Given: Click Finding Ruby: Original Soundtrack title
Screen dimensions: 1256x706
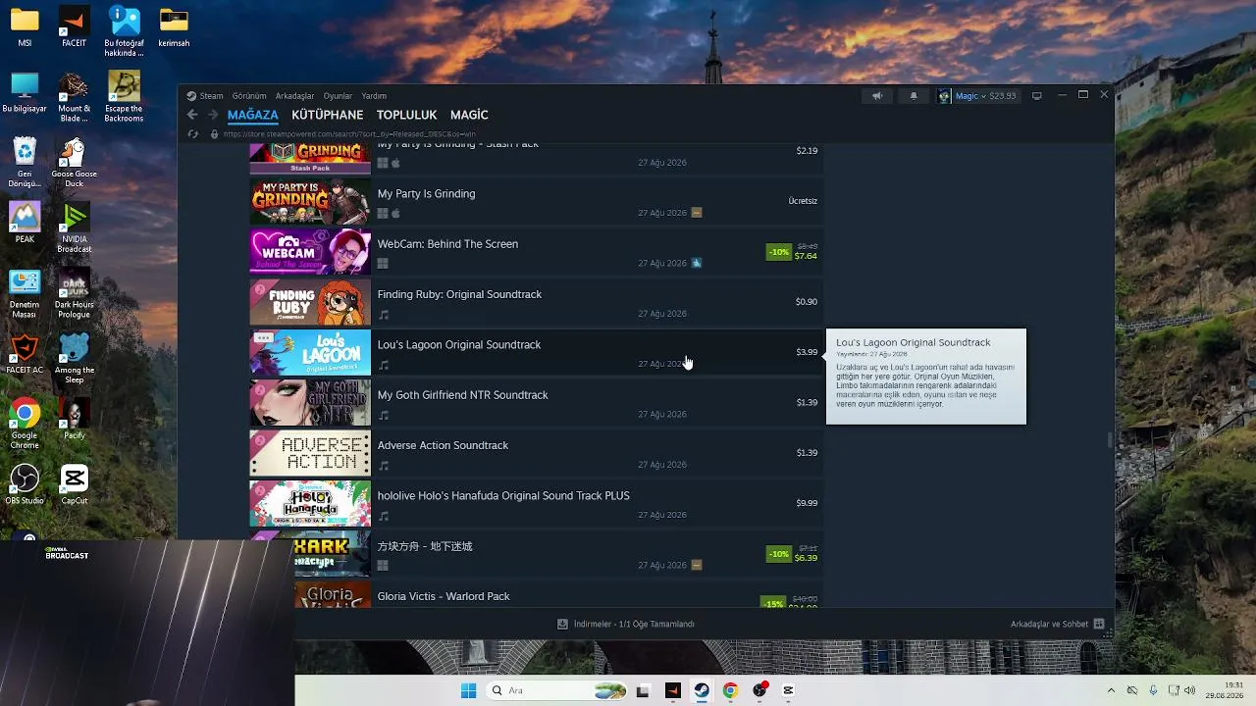Looking at the screenshot, I should (459, 294).
